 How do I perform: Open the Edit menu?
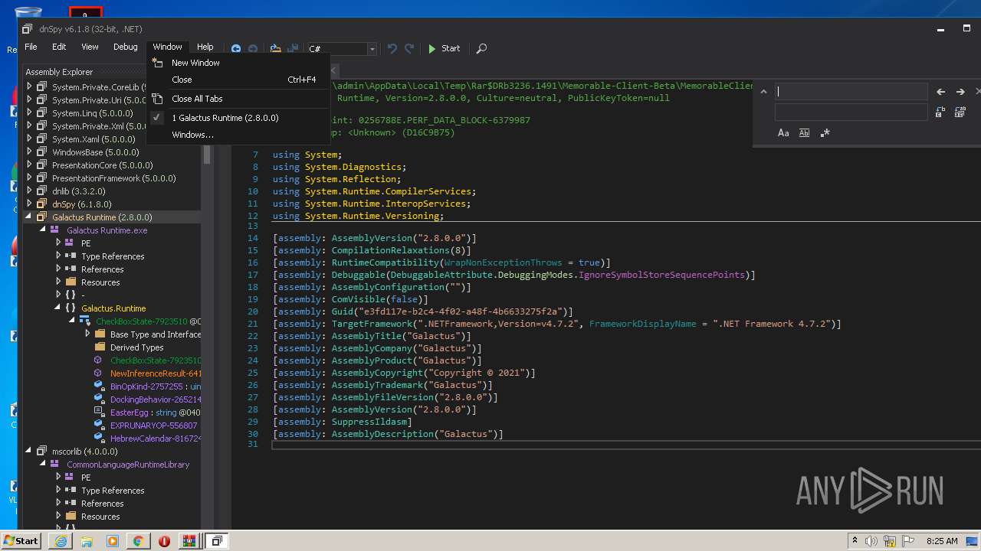[59, 47]
